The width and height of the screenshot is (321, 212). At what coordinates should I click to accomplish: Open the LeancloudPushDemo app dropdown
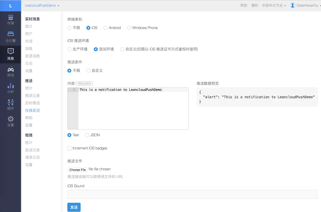(42, 6)
